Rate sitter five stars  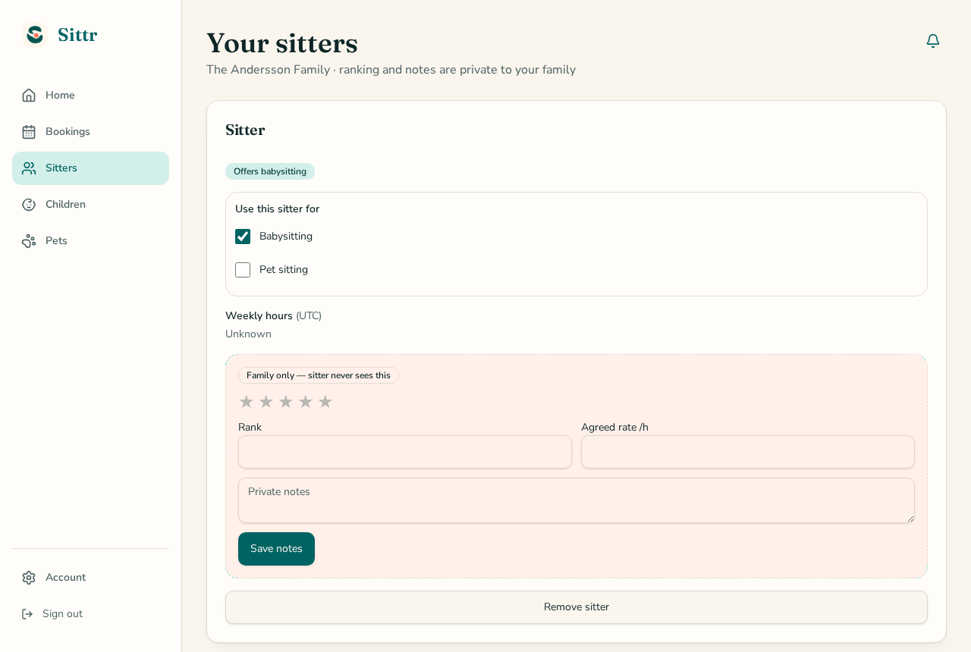click(325, 402)
